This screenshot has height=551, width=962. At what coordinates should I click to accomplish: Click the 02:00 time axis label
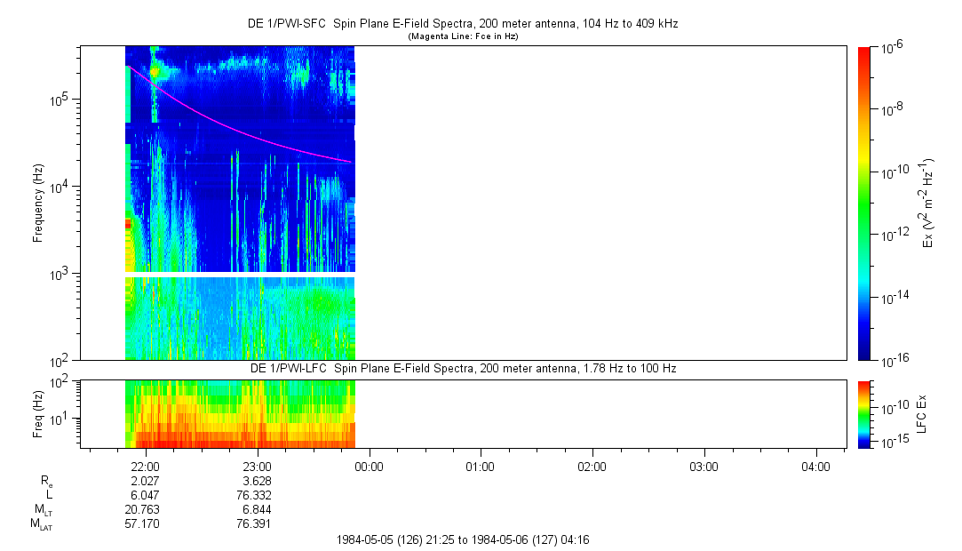(592, 466)
